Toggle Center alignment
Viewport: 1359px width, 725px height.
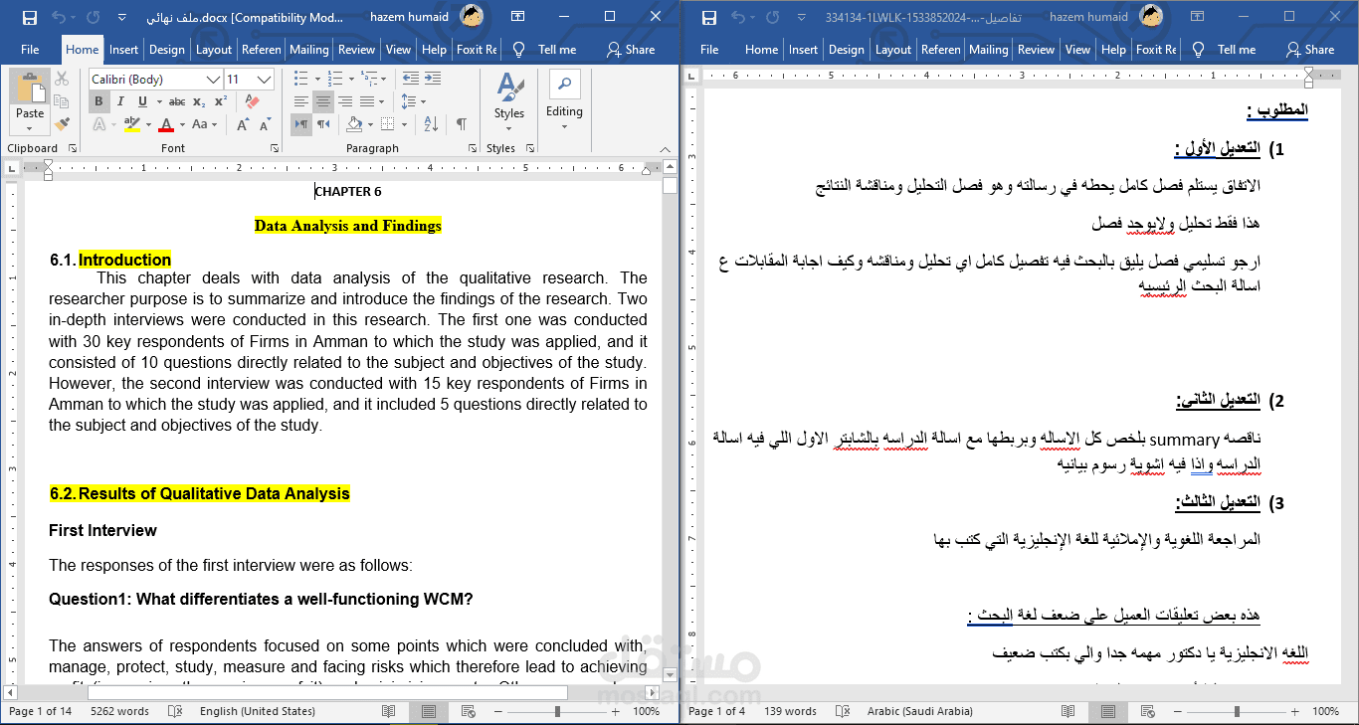tap(322, 101)
